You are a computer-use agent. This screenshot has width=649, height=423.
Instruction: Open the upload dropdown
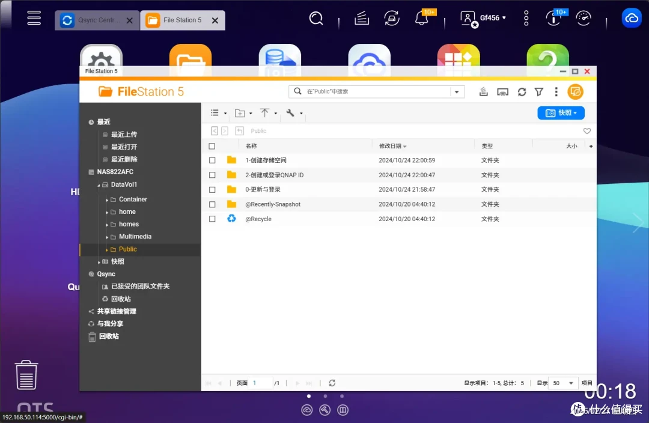pyautogui.click(x=268, y=113)
